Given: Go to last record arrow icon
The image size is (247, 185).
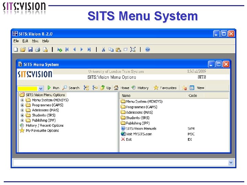Looking at the screenshot, I should click(89, 50).
